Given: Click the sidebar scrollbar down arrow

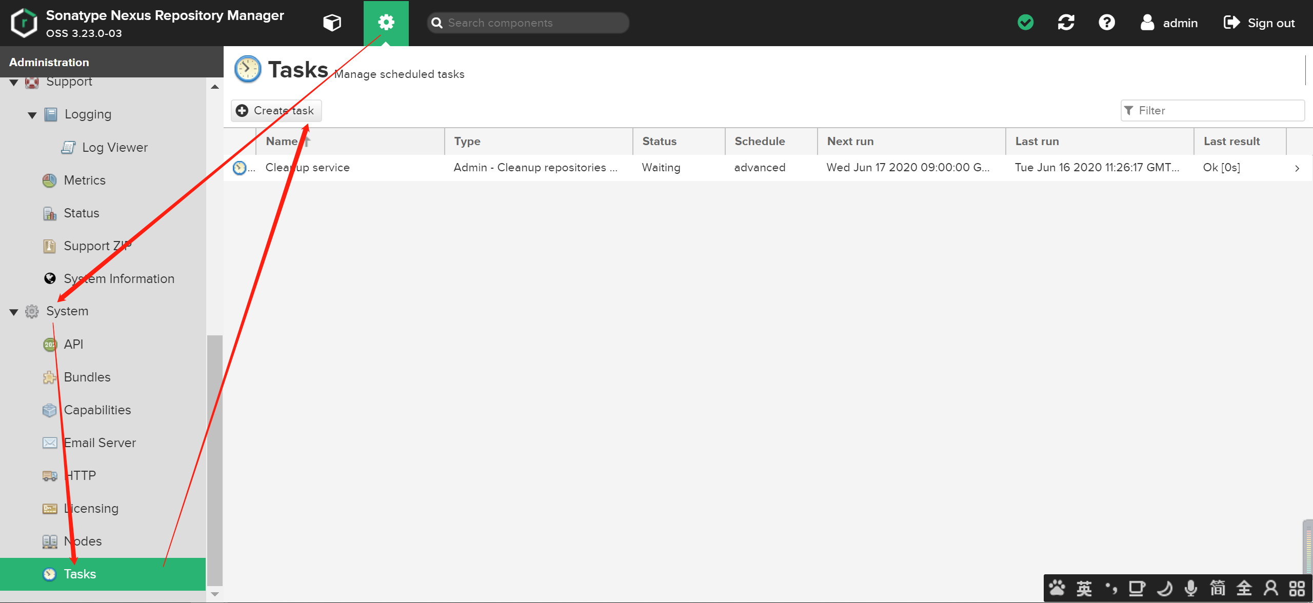Looking at the screenshot, I should (215, 594).
